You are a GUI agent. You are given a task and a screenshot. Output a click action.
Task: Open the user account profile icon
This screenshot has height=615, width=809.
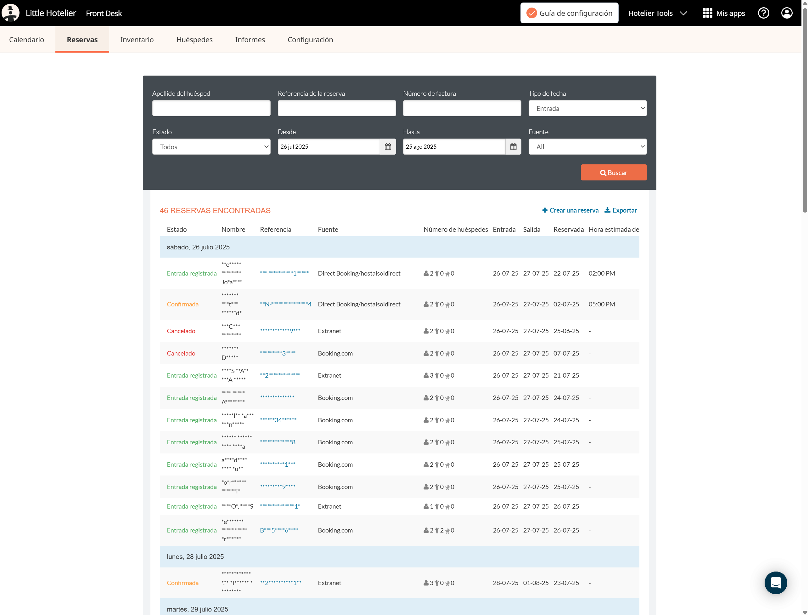pyautogui.click(x=787, y=13)
